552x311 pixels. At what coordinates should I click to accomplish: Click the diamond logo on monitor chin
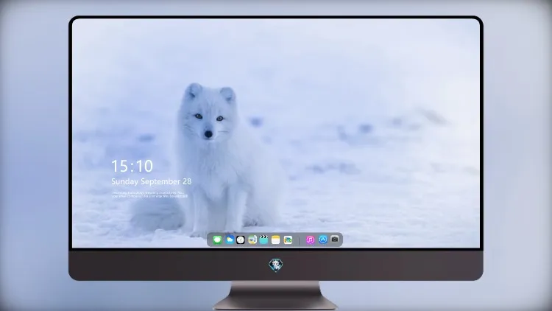[x=276, y=265]
